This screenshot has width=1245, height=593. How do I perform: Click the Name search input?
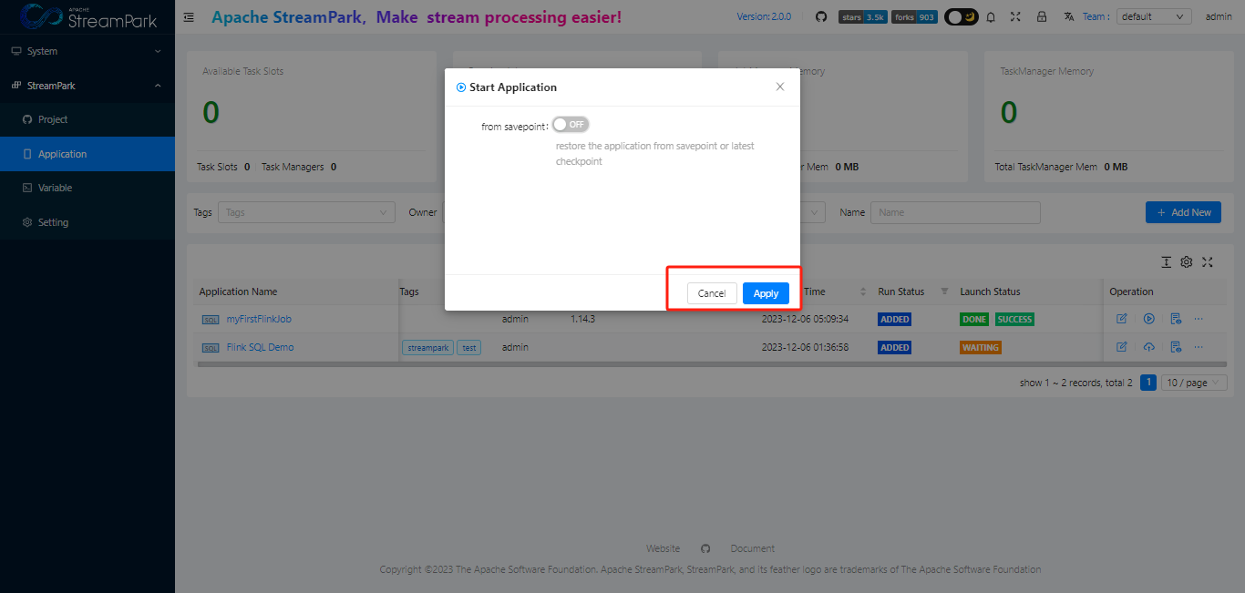pyautogui.click(x=955, y=212)
